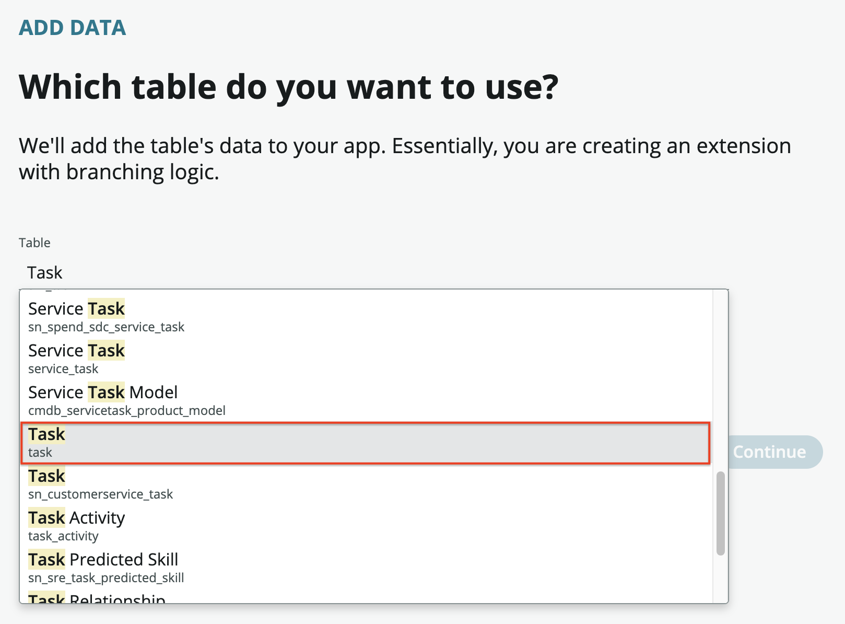Image resolution: width=845 pixels, height=624 pixels.
Task: Pick Task sn_customerservice_task option
Action: tap(366, 484)
